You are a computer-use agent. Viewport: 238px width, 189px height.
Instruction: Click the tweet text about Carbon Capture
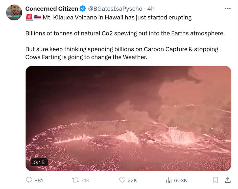(122, 49)
